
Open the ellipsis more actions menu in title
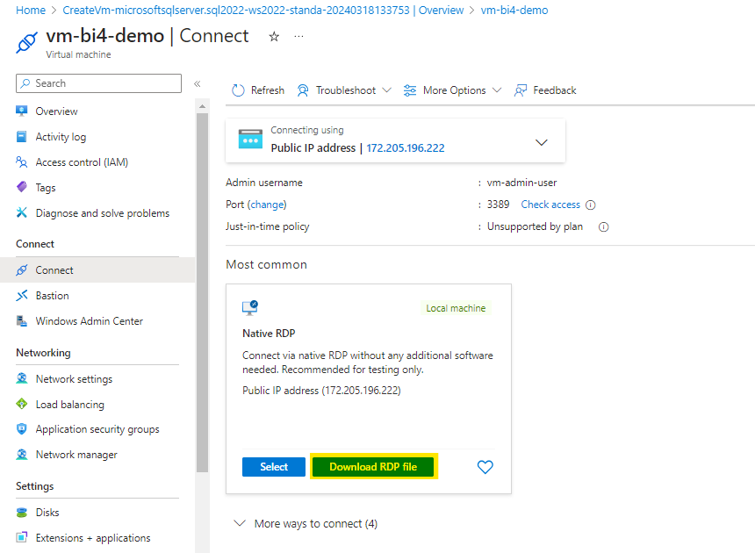(298, 37)
